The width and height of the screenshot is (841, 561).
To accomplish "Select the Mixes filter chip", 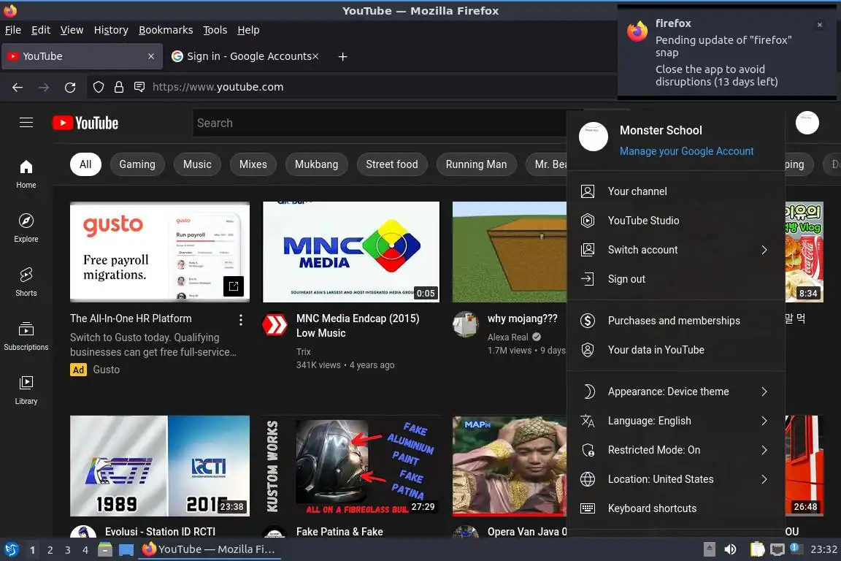I will (253, 164).
